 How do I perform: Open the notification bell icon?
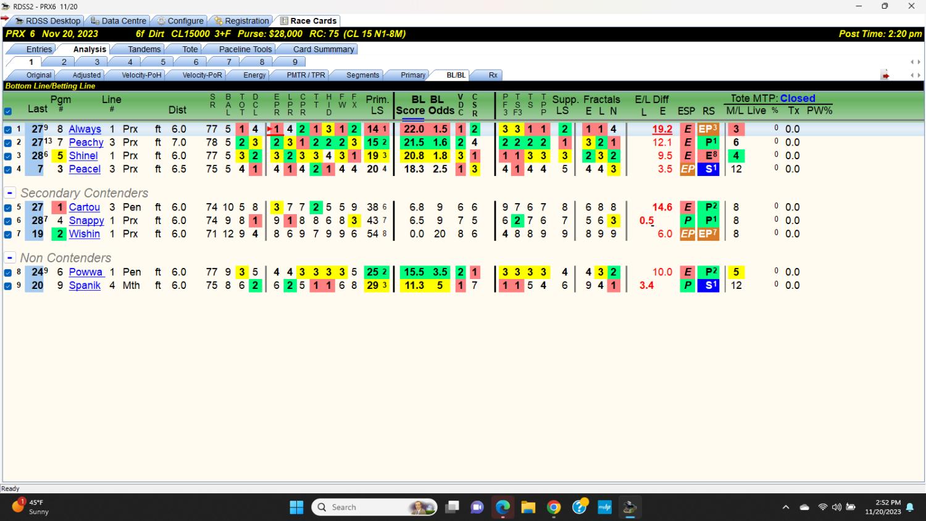(x=910, y=507)
